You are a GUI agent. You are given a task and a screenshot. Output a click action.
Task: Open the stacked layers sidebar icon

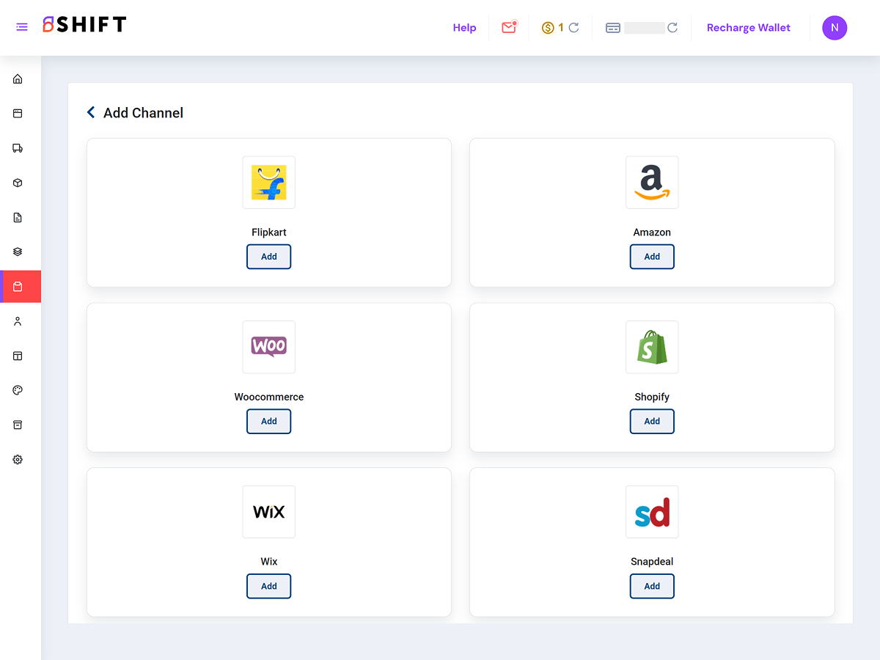pos(18,252)
